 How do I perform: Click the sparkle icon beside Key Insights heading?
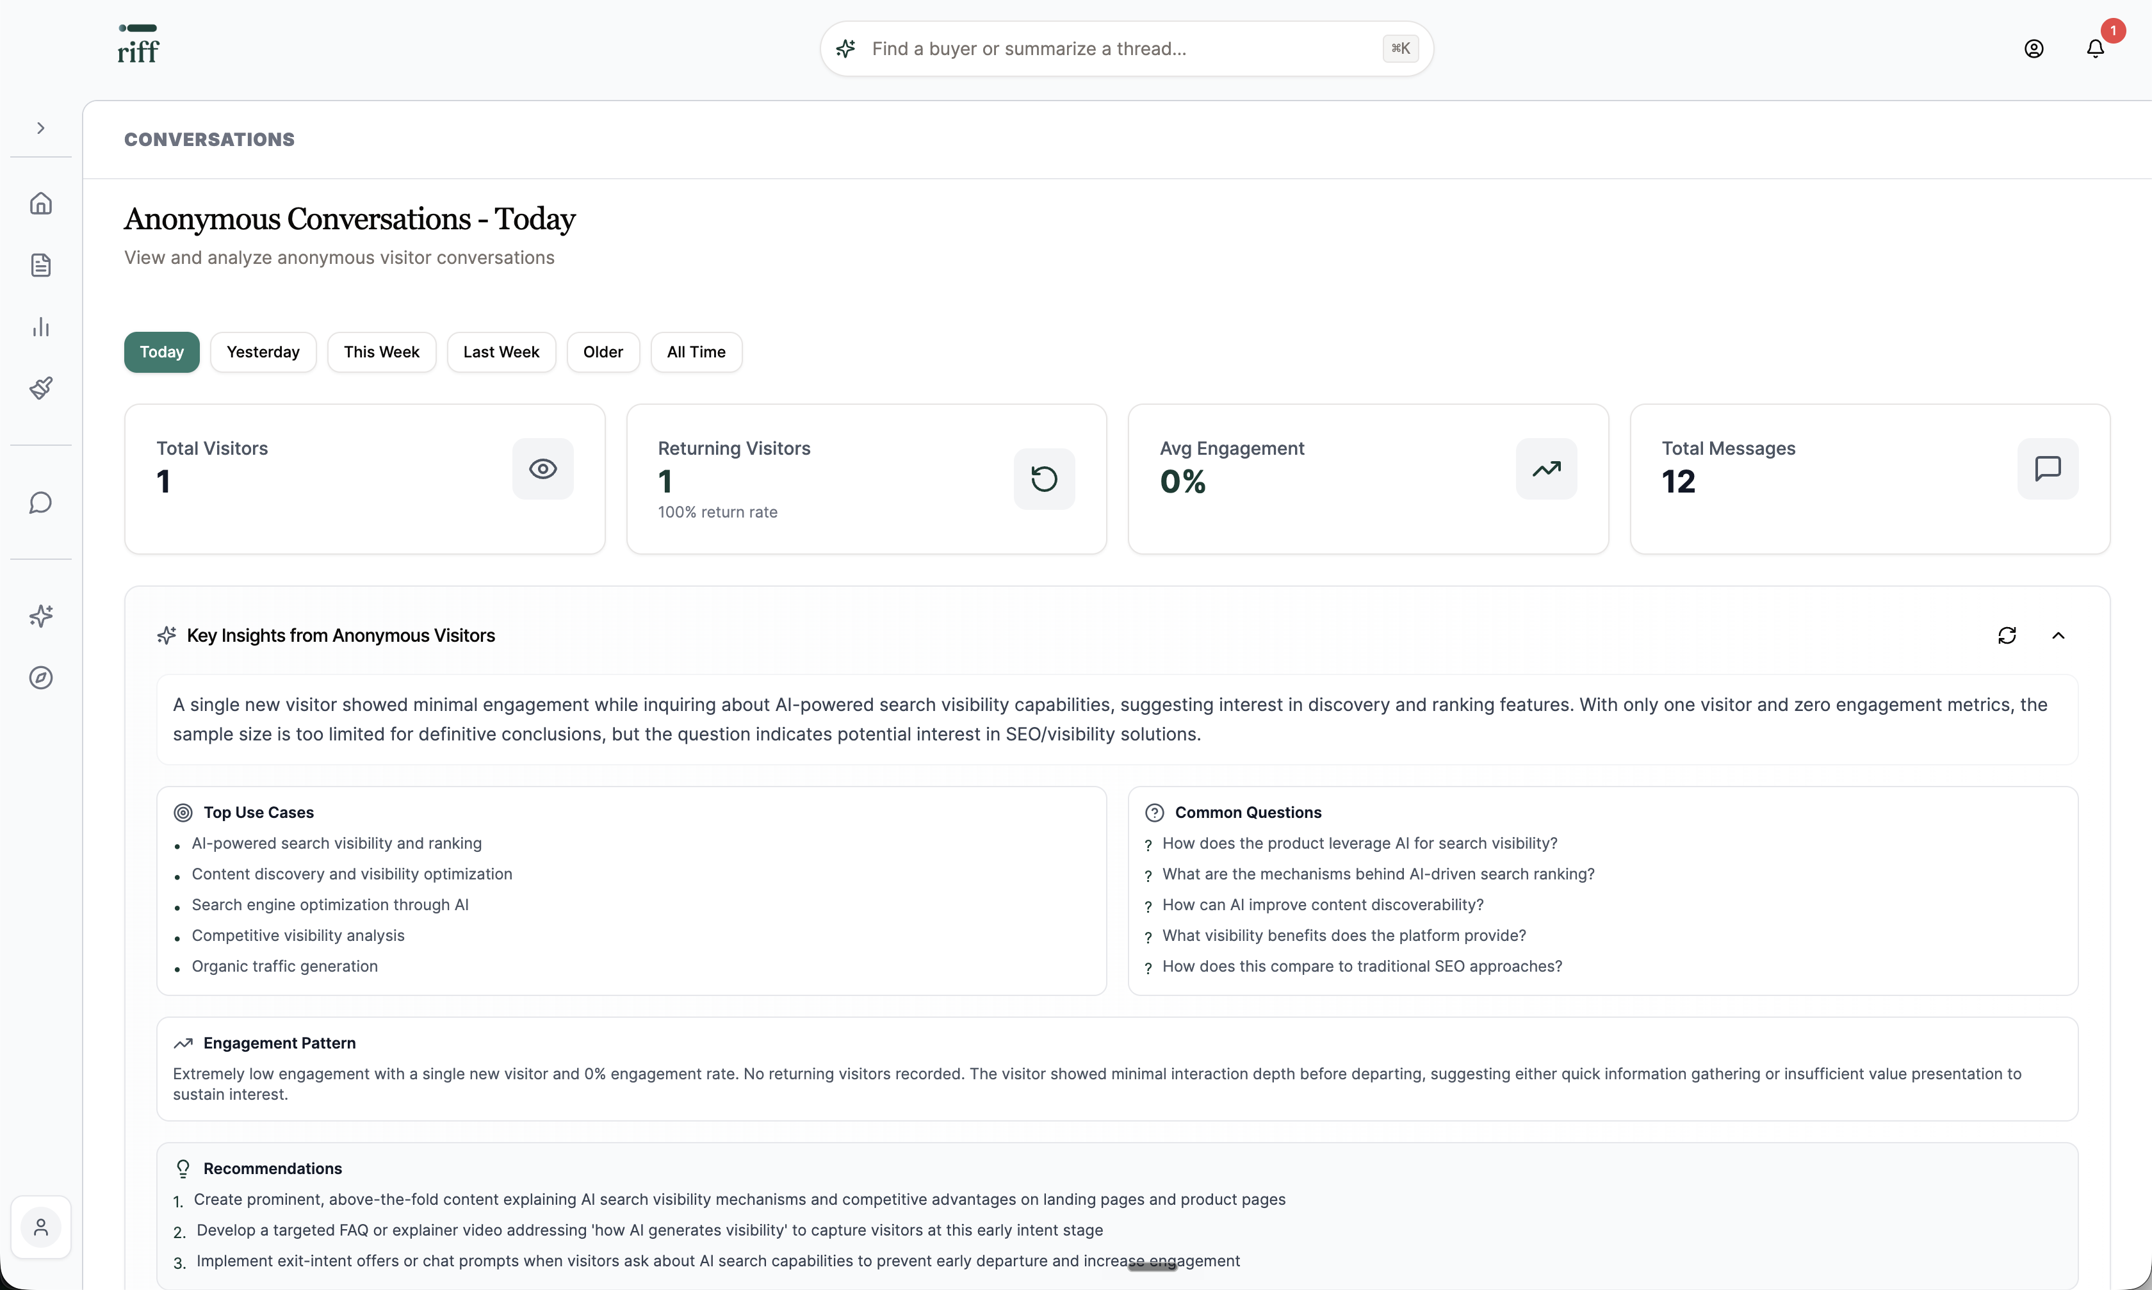click(167, 635)
